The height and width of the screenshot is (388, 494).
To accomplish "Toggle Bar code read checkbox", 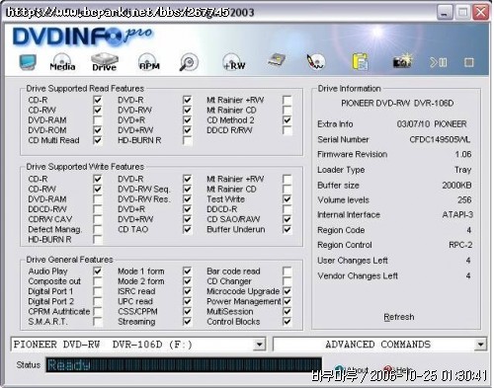I will (x=288, y=272).
